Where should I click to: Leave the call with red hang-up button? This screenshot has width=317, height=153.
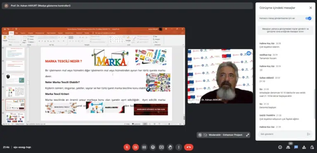(x=189, y=147)
